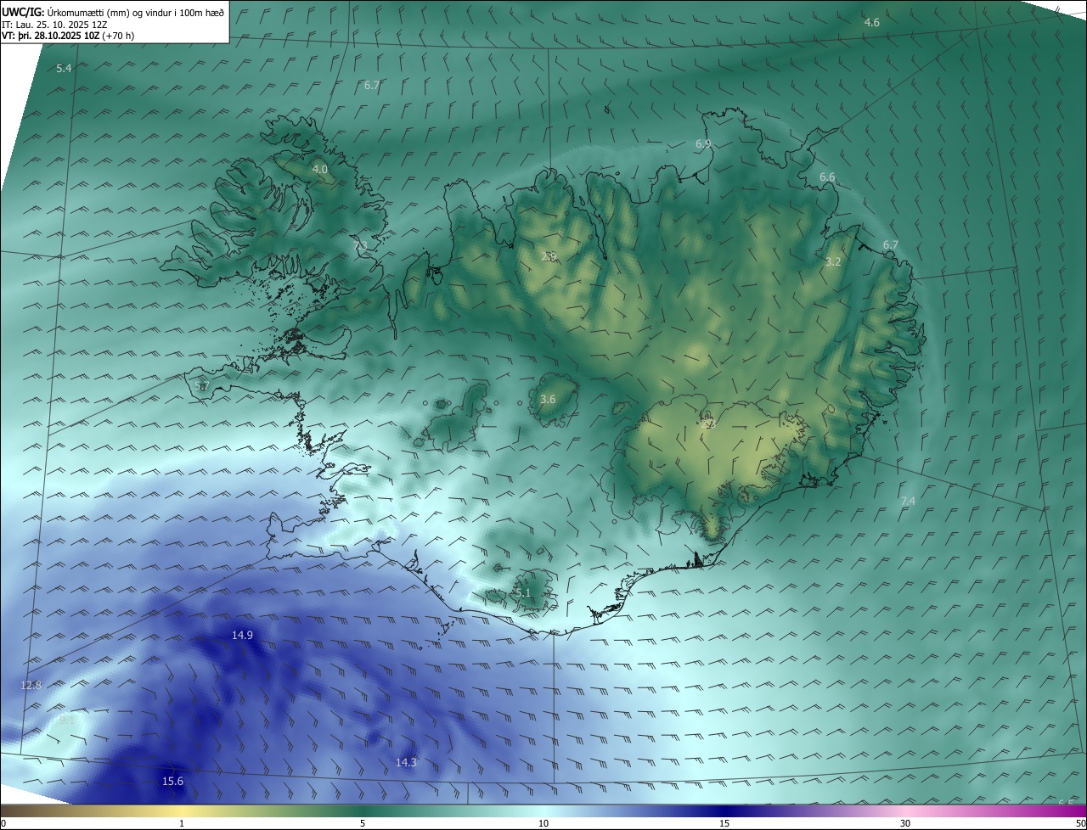Click the 5.7 value label

[x=202, y=385]
